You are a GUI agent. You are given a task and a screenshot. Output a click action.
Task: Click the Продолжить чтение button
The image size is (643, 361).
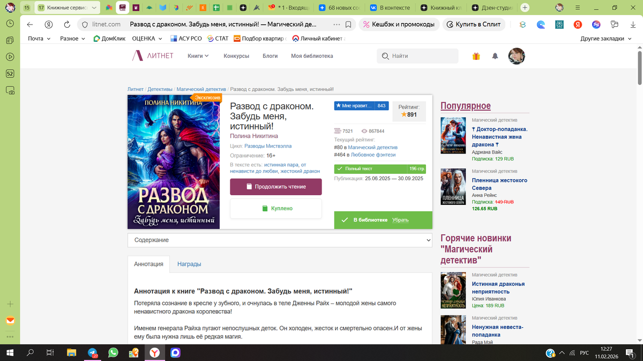point(275,186)
